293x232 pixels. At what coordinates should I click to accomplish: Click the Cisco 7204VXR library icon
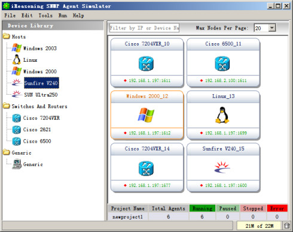click(17, 118)
